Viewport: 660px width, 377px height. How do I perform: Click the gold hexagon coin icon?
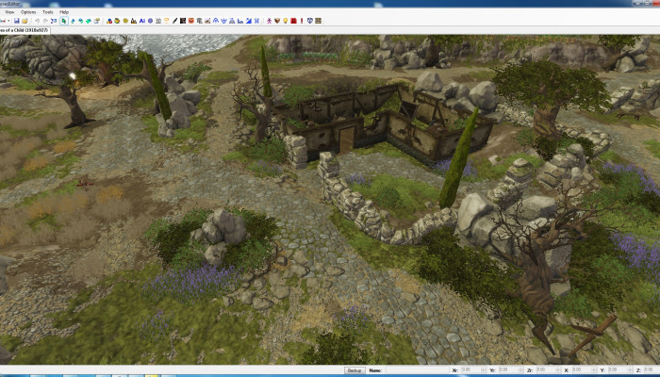pyautogui.click(x=125, y=21)
